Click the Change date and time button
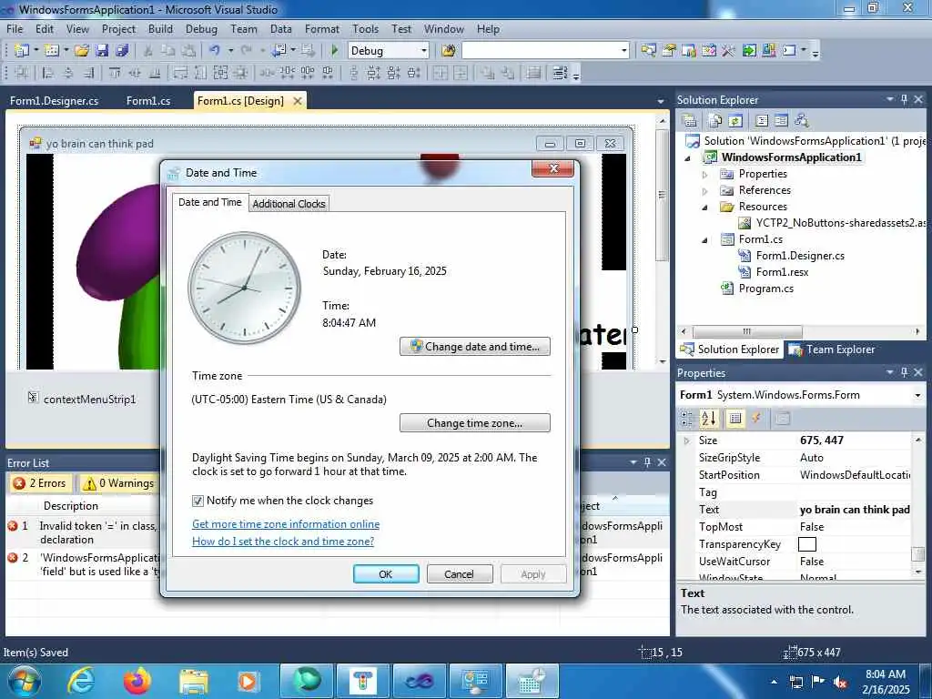This screenshot has height=699, width=932. [475, 347]
